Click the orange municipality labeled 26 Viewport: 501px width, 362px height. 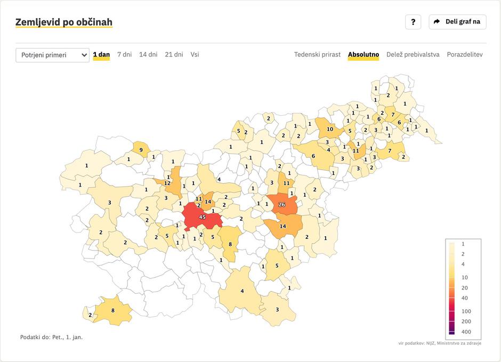(x=281, y=205)
